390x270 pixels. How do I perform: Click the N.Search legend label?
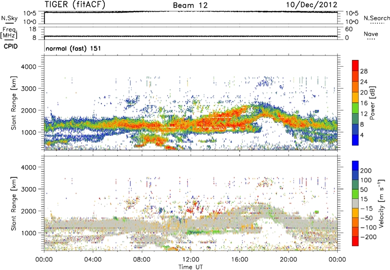(x=376, y=18)
